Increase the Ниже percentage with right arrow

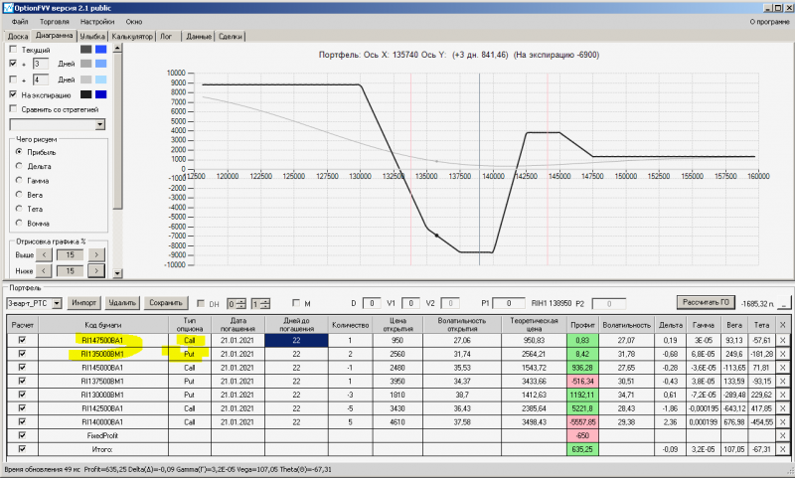pyautogui.click(x=96, y=271)
